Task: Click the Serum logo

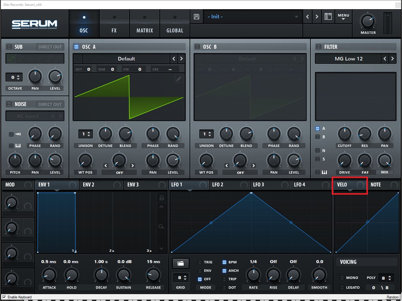Action: pyautogui.click(x=34, y=24)
